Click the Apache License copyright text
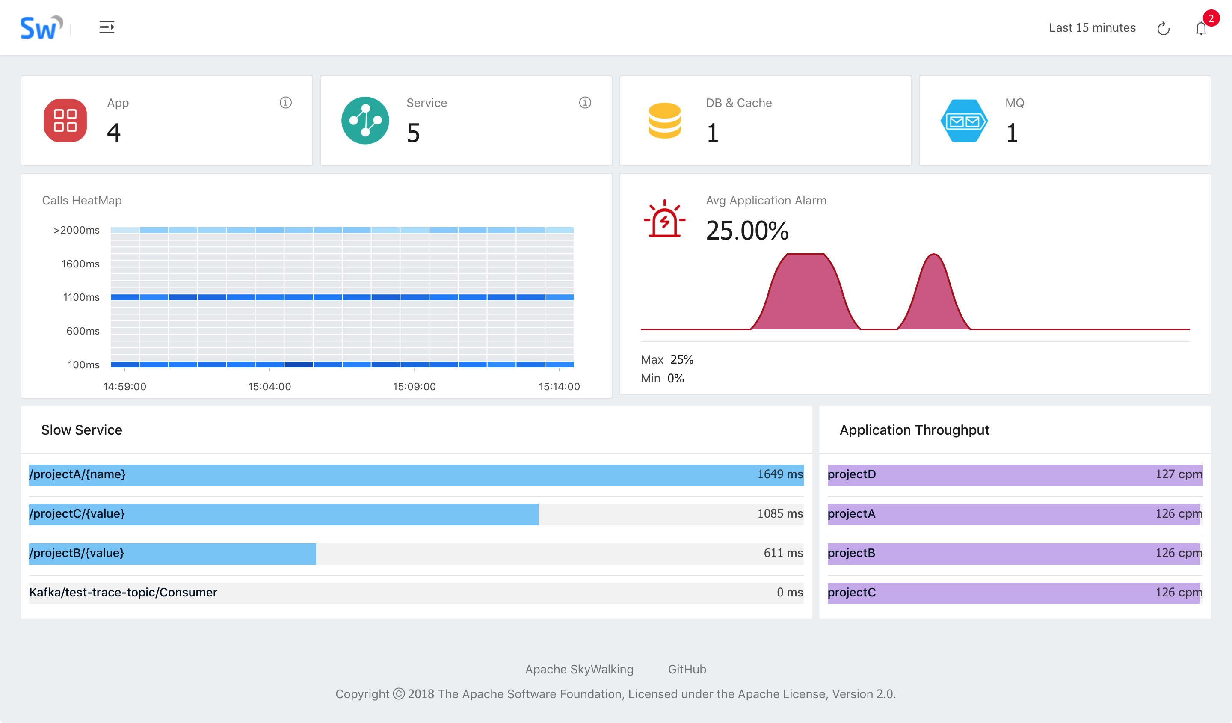The image size is (1232, 723). [616, 694]
